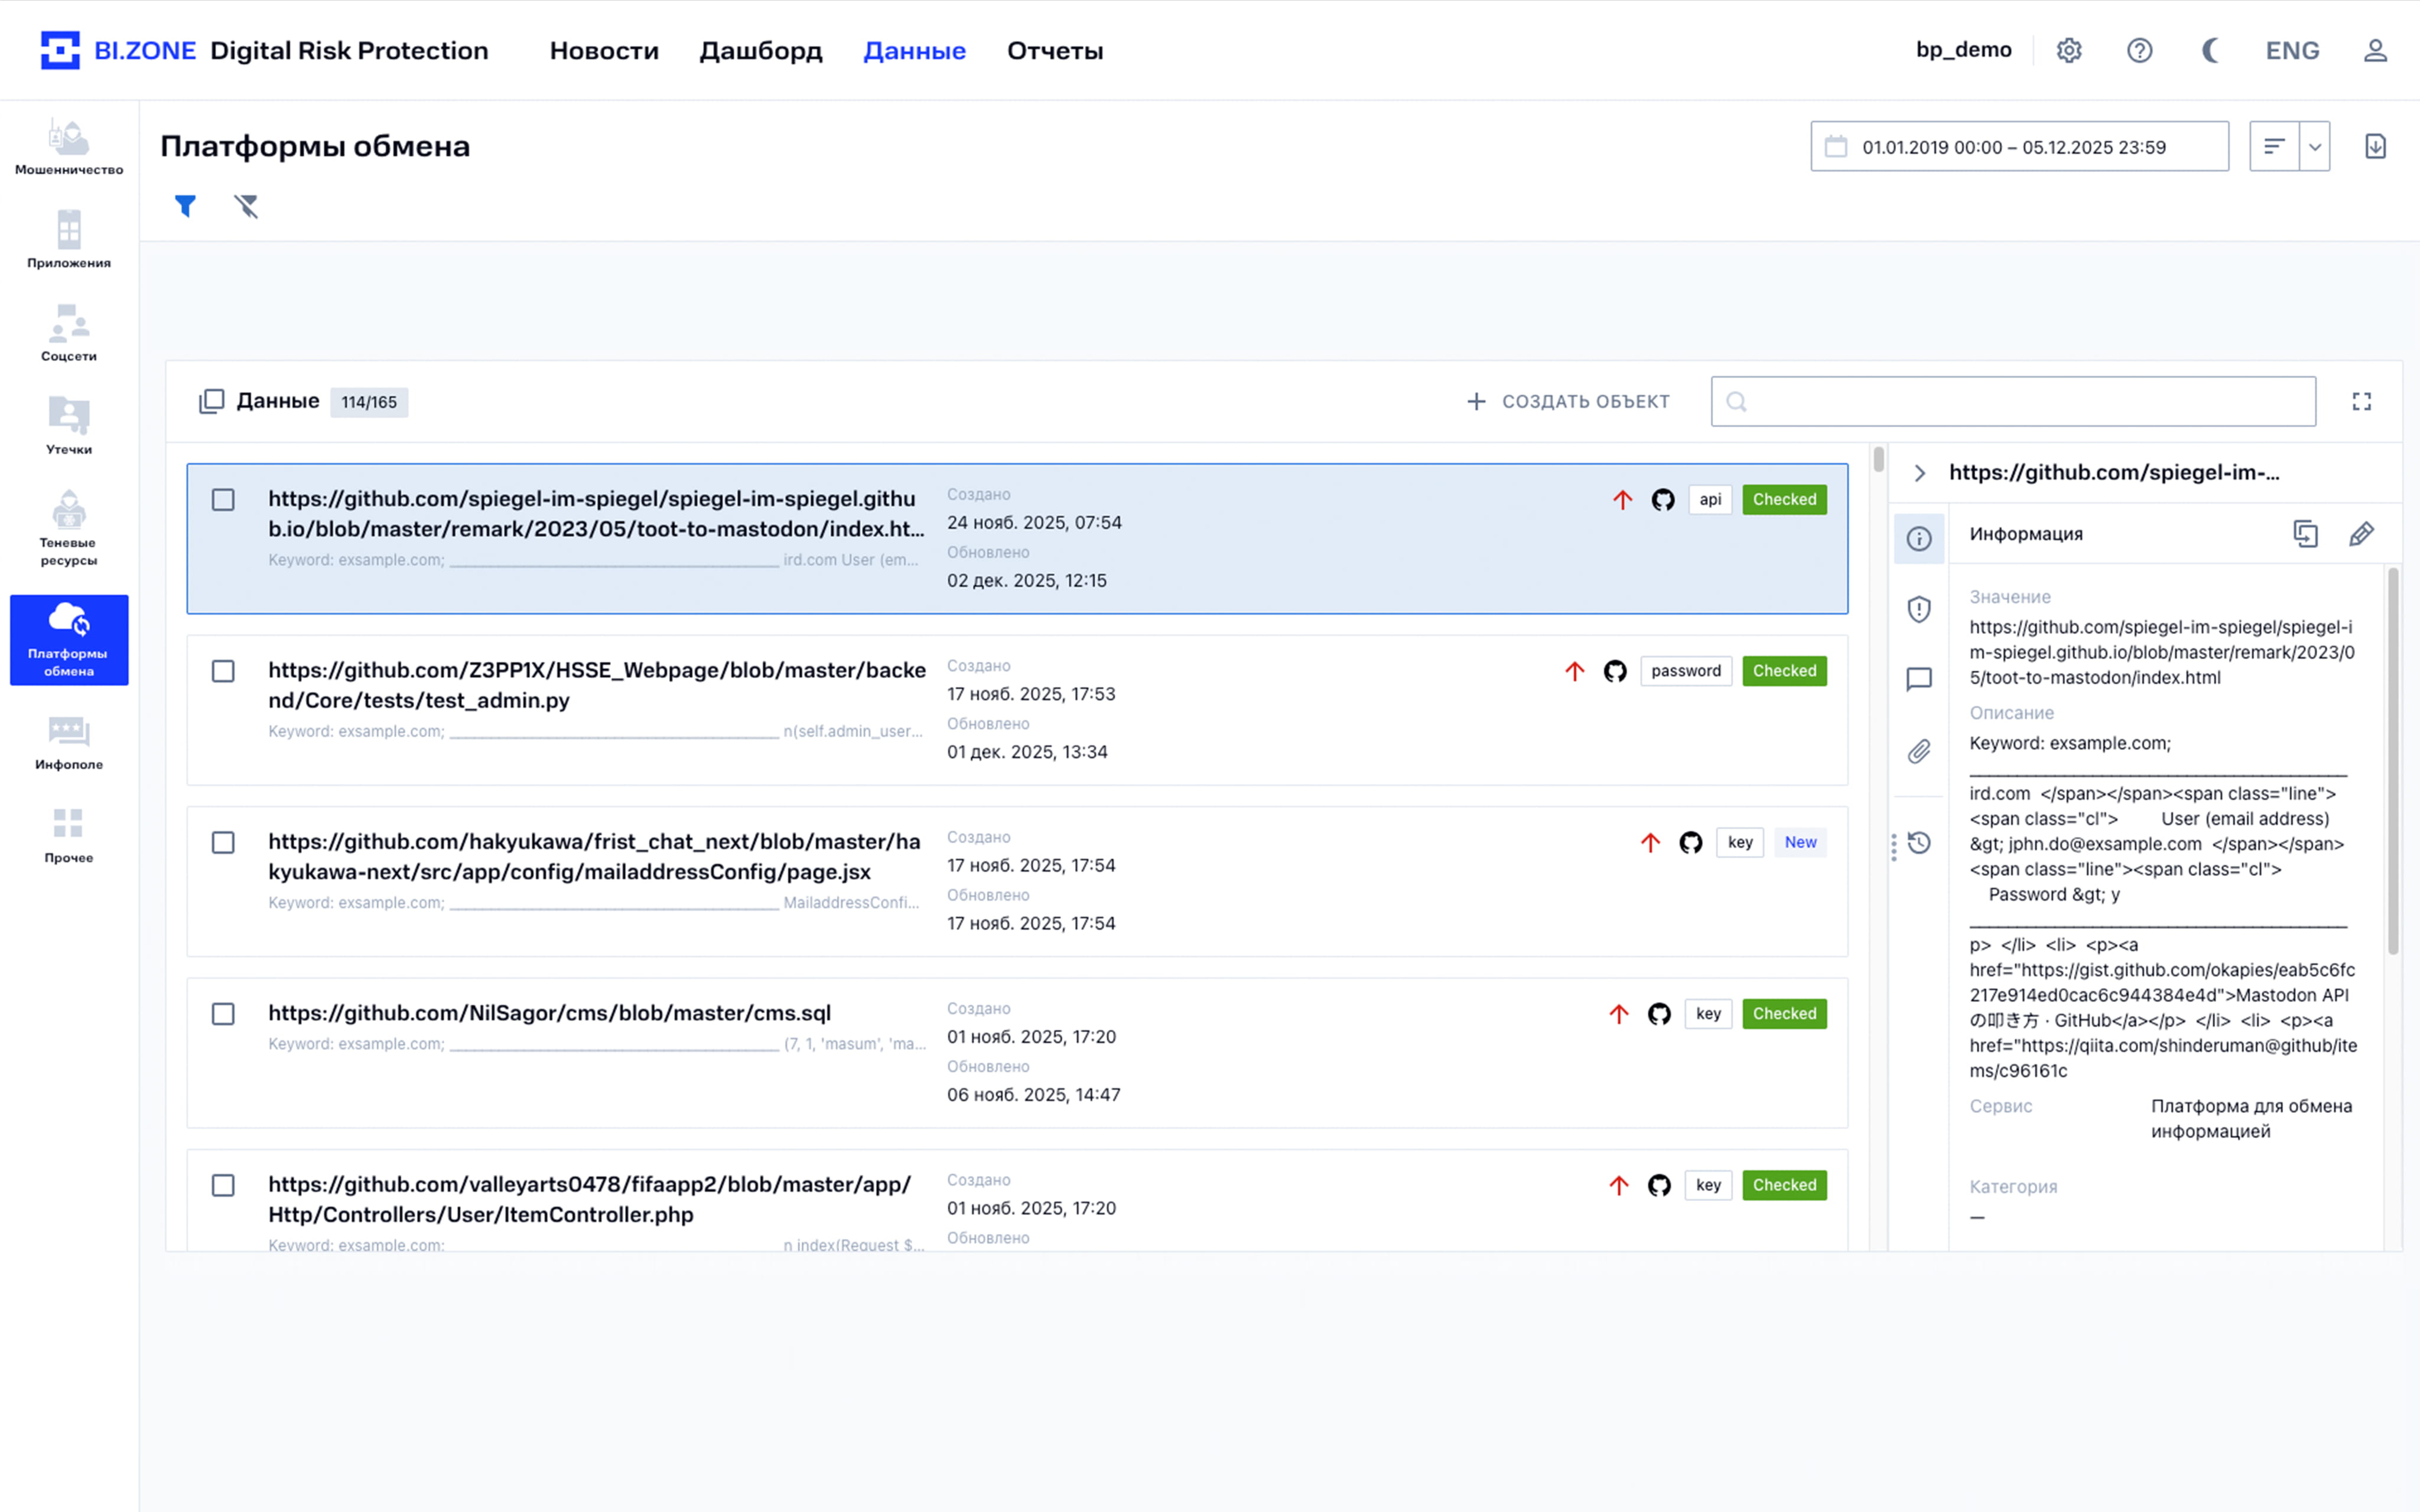Clear filters using the crossed-out filter icon
This screenshot has width=2420, height=1512.
246,206
